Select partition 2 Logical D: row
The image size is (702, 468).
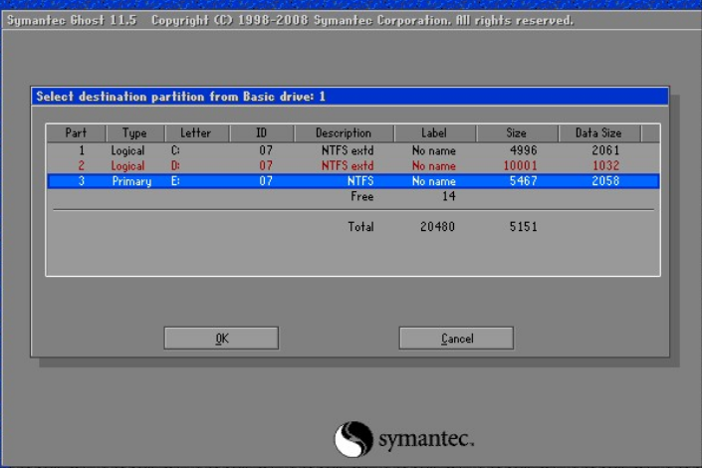tap(352, 165)
